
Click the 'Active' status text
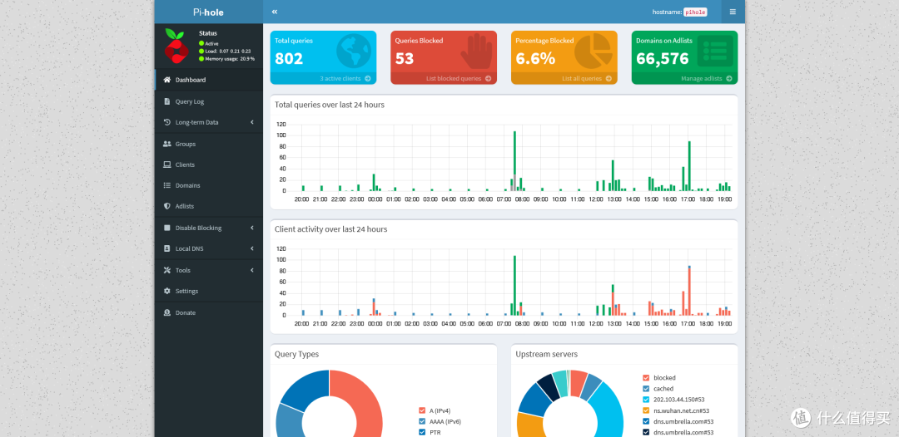(x=211, y=43)
